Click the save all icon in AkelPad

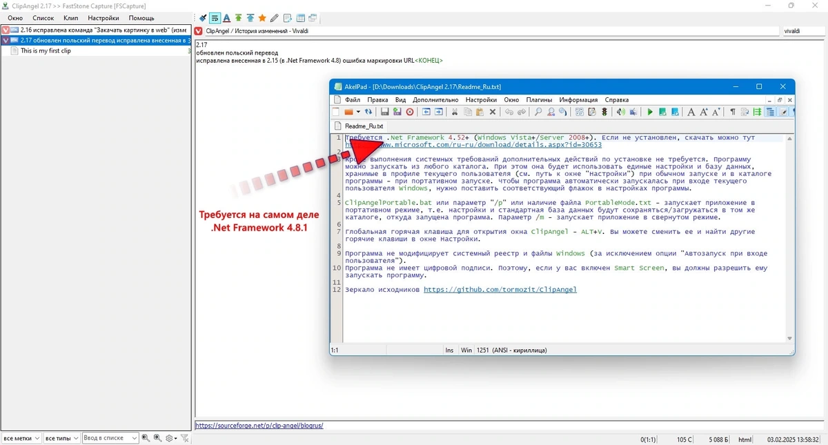click(x=397, y=112)
